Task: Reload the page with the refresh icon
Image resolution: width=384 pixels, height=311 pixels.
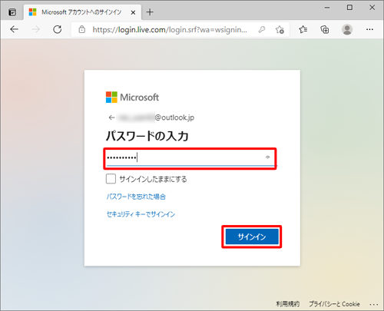Action: [58, 29]
